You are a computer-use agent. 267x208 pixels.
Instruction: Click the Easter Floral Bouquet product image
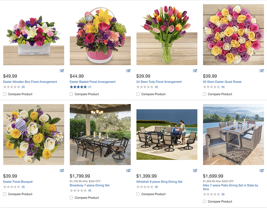point(34,134)
